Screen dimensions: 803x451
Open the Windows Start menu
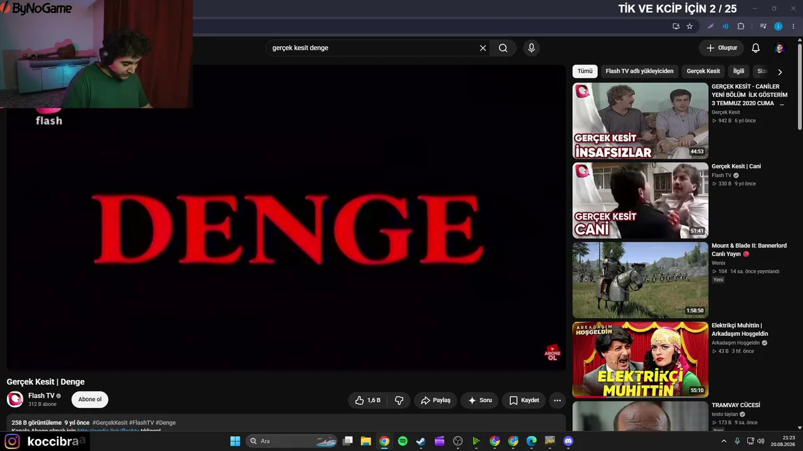tap(235, 441)
